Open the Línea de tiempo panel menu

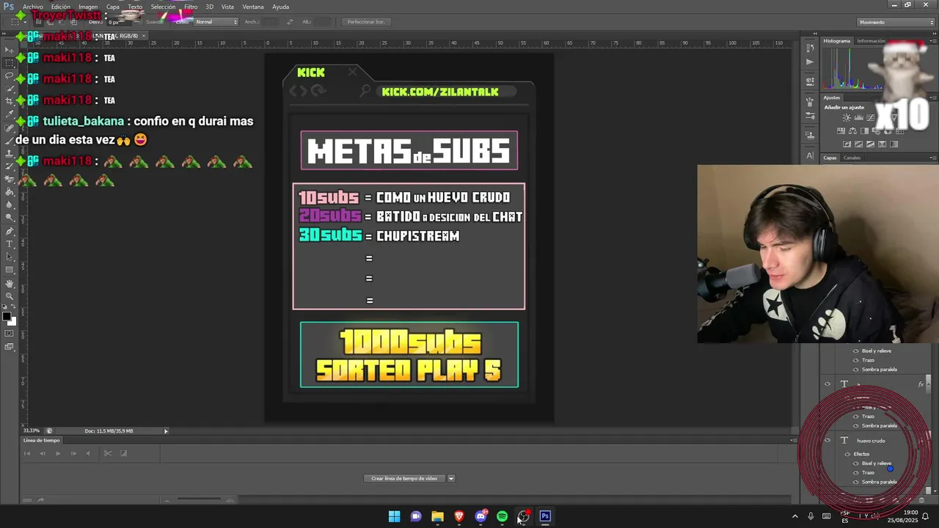793,441
